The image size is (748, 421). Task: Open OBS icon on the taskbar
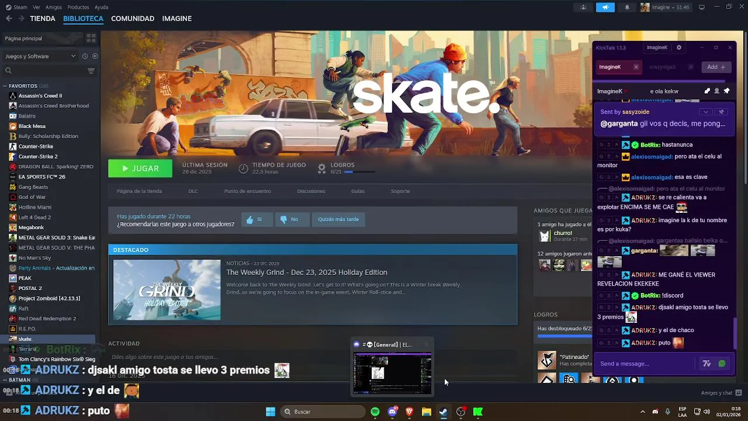point(461,412)
